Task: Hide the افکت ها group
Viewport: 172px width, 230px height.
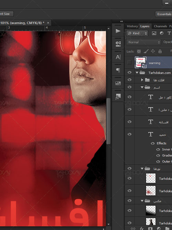Action: (129, 80)
